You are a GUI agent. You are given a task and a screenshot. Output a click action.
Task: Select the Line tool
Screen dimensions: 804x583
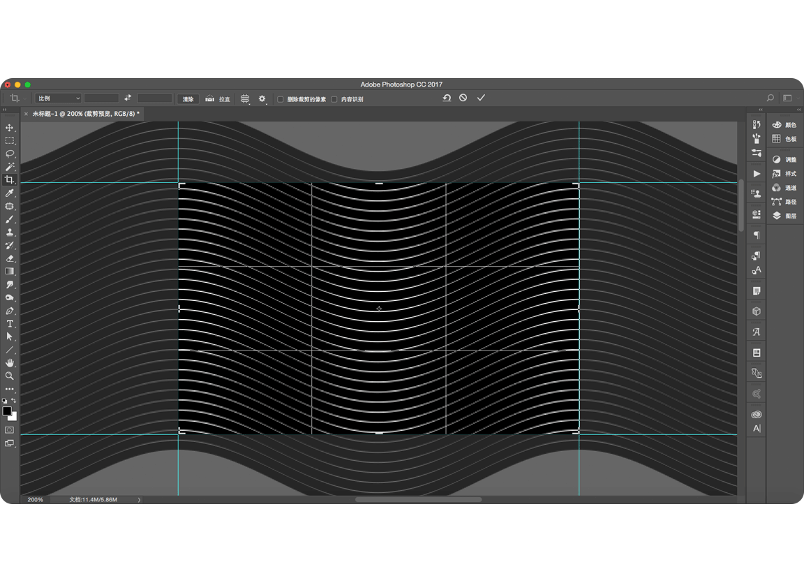[9, 350]
